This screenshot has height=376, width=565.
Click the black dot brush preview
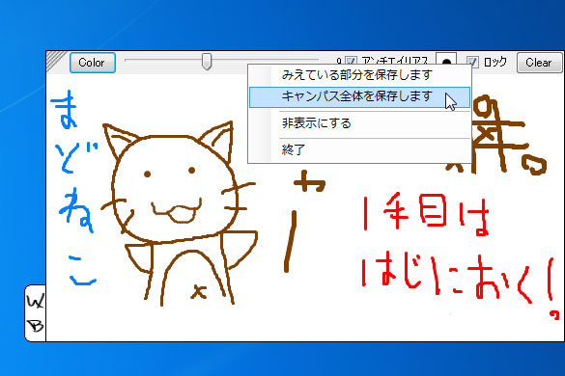pyautogui.click(x=446, y=60)
